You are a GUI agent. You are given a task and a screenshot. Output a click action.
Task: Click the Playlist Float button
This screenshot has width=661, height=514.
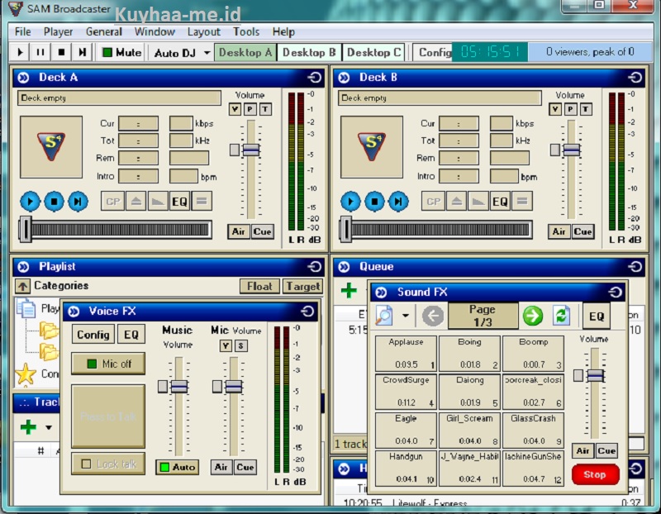[x=259, y=286]
